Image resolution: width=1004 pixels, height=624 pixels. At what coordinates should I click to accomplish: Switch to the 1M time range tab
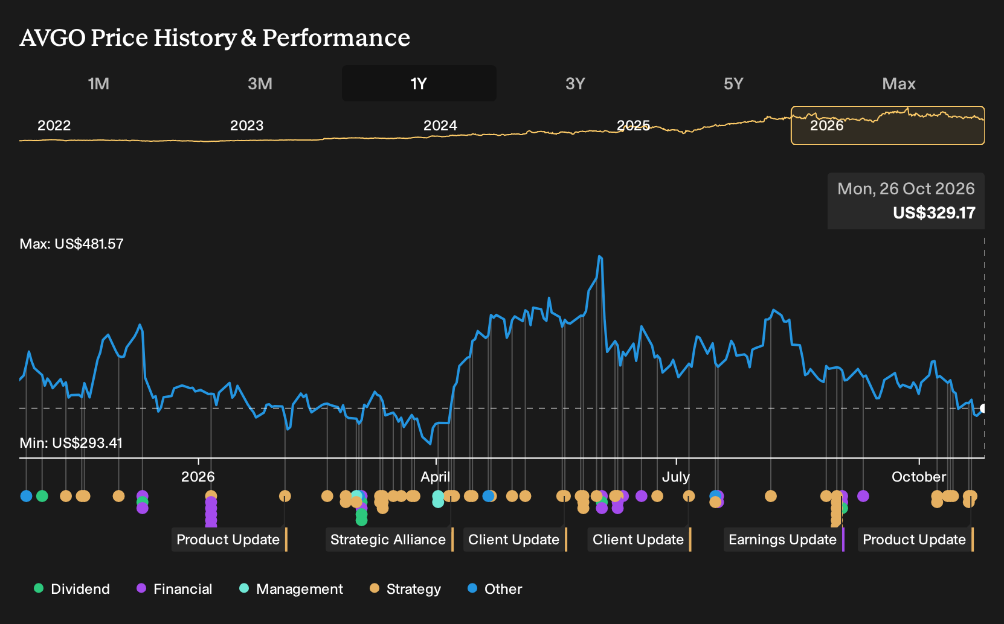(98, 83)
